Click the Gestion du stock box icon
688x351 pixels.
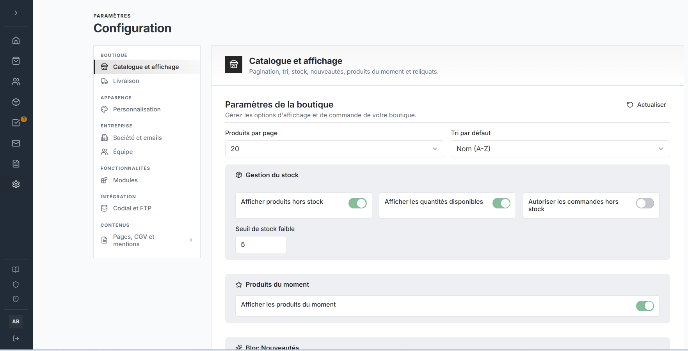239,175
